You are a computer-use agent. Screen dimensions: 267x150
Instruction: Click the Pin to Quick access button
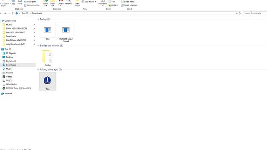click(x=4, y=3)
